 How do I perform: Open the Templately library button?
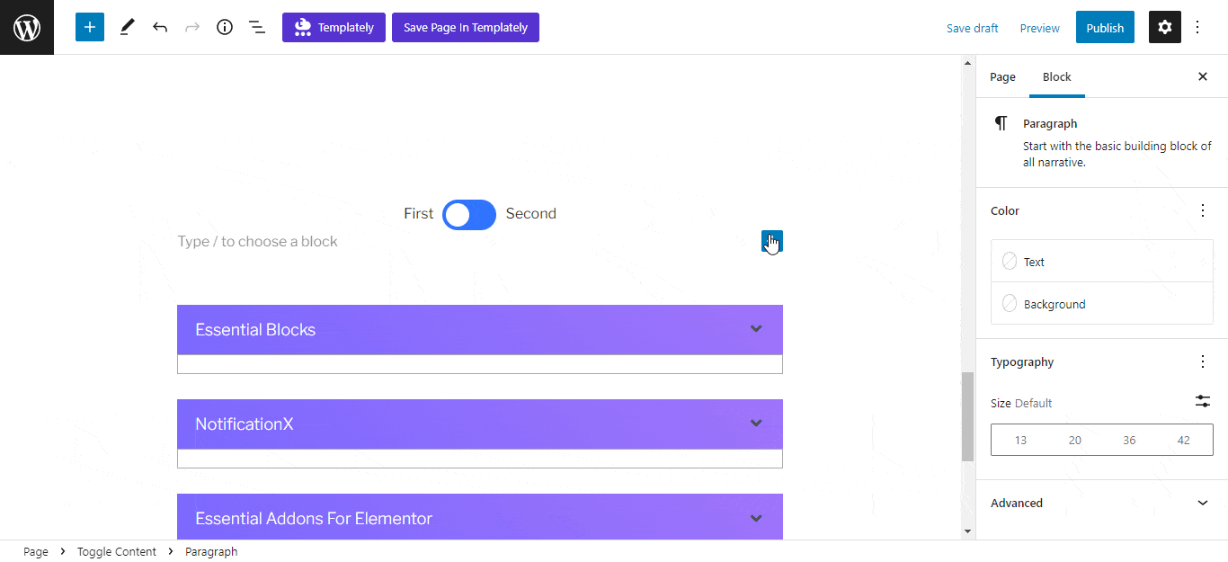(334, 27)
